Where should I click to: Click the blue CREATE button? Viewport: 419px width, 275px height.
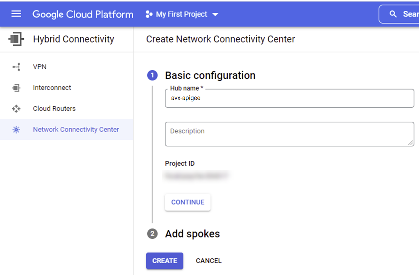coord(164,261)
